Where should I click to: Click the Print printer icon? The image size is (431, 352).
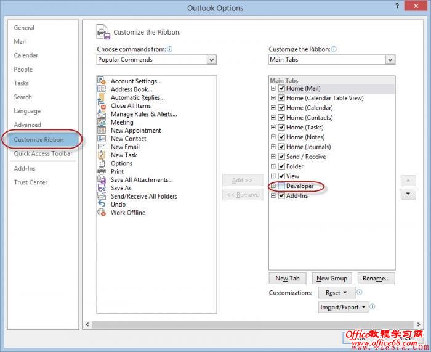[102, 171]
